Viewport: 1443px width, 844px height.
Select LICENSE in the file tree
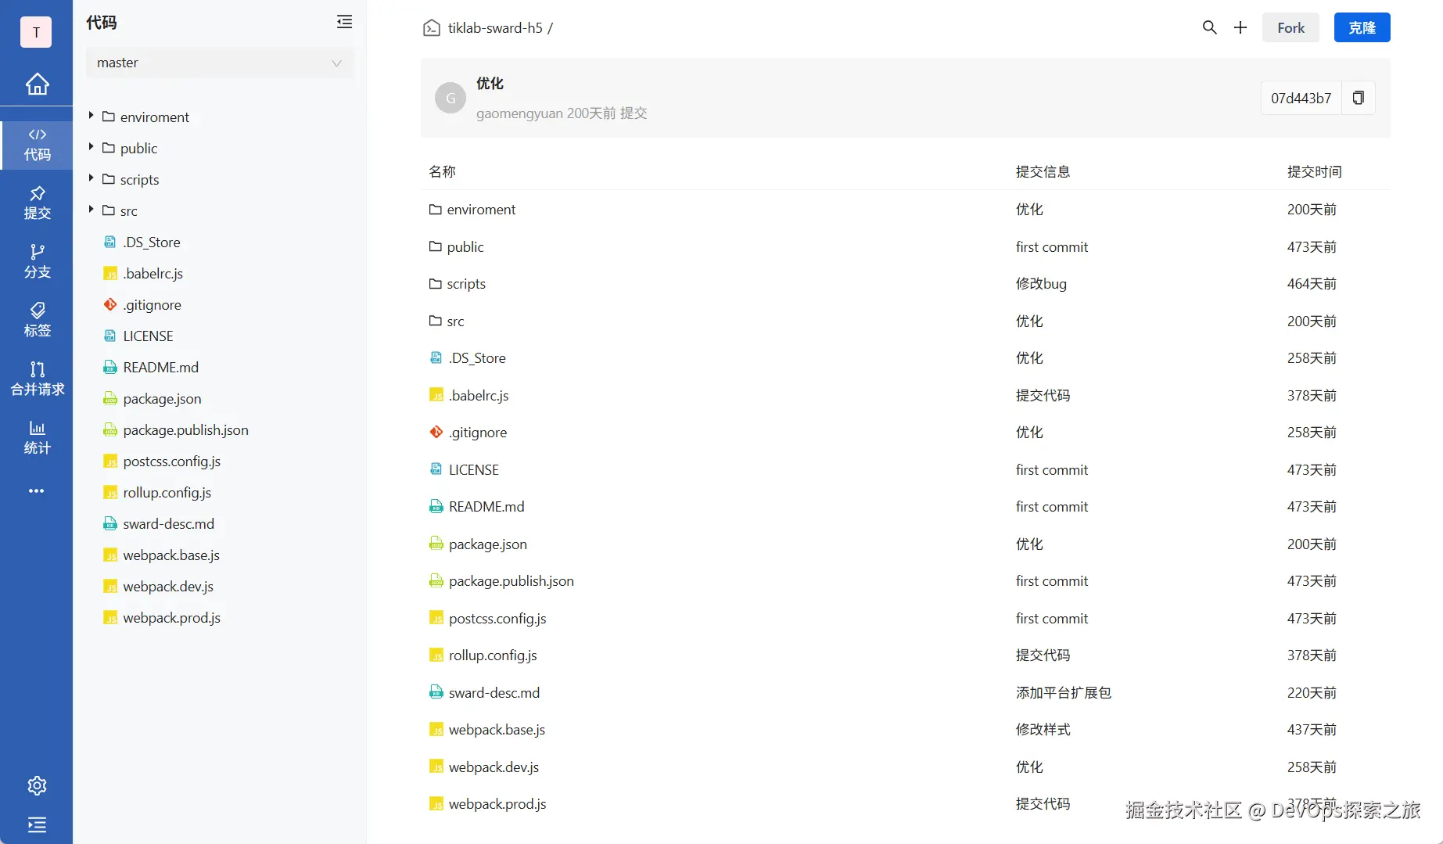[148, 336]
